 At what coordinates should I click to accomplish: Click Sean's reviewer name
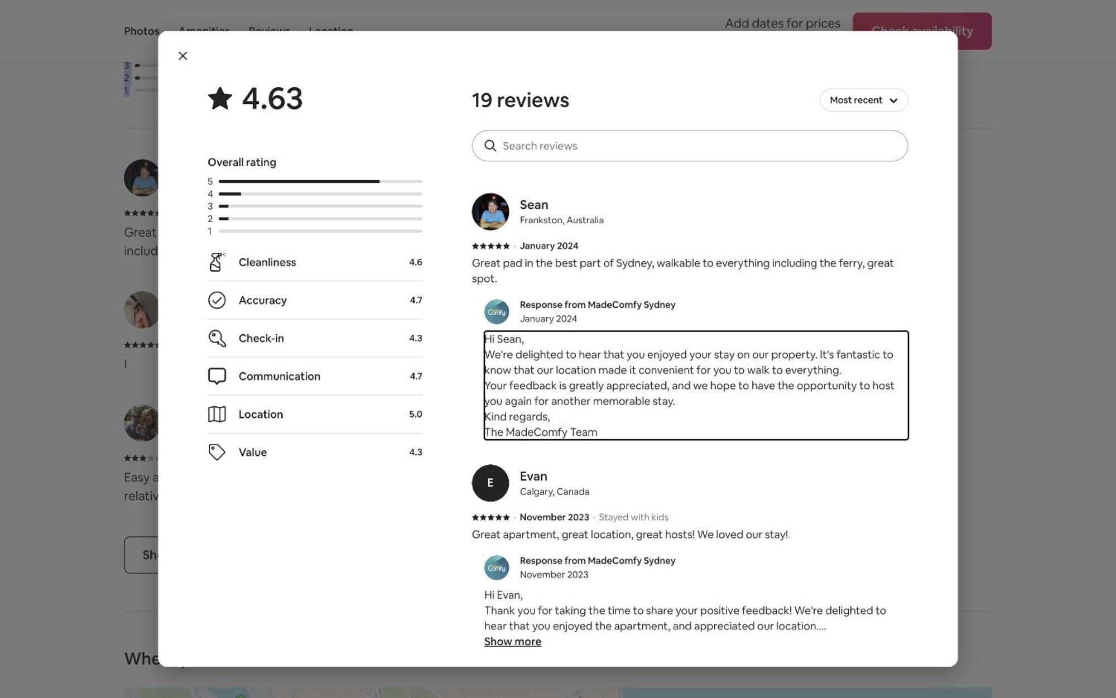533,205
